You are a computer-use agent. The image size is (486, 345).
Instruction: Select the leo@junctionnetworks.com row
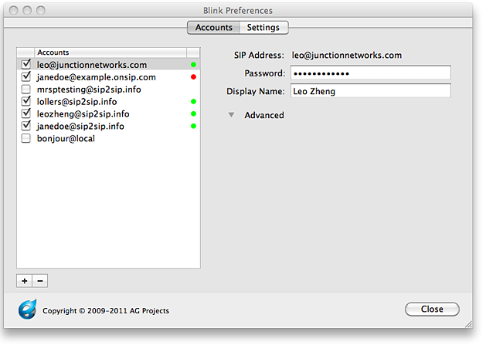(x=108, y=64)
